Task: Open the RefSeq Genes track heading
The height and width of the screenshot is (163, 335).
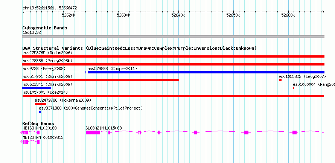Action: pyautogui.click(x=38, y=123)
